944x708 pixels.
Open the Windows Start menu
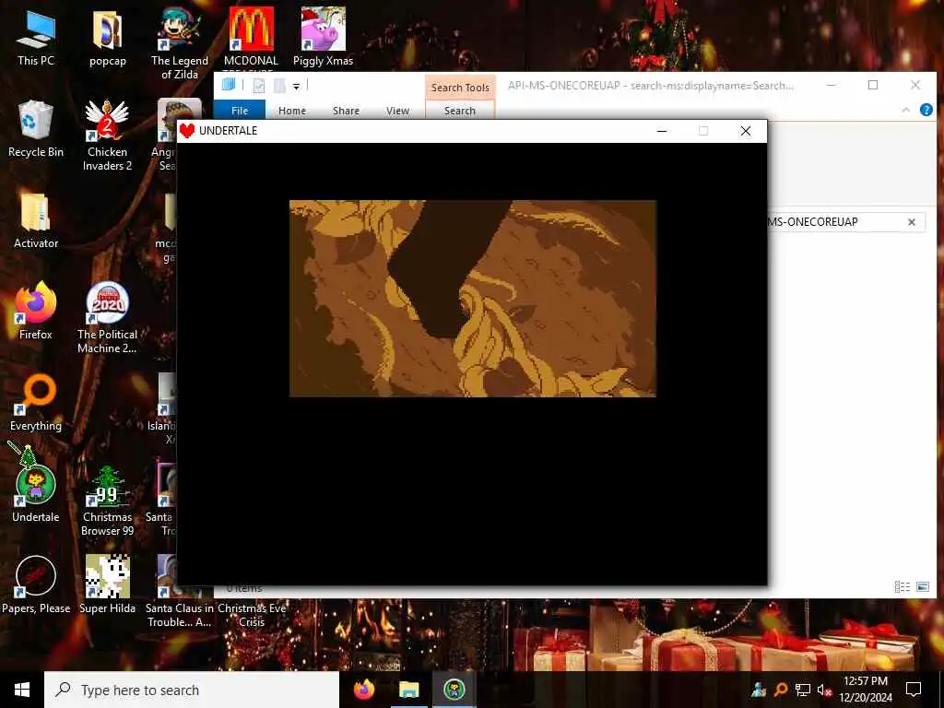click(x=22, y=690)
